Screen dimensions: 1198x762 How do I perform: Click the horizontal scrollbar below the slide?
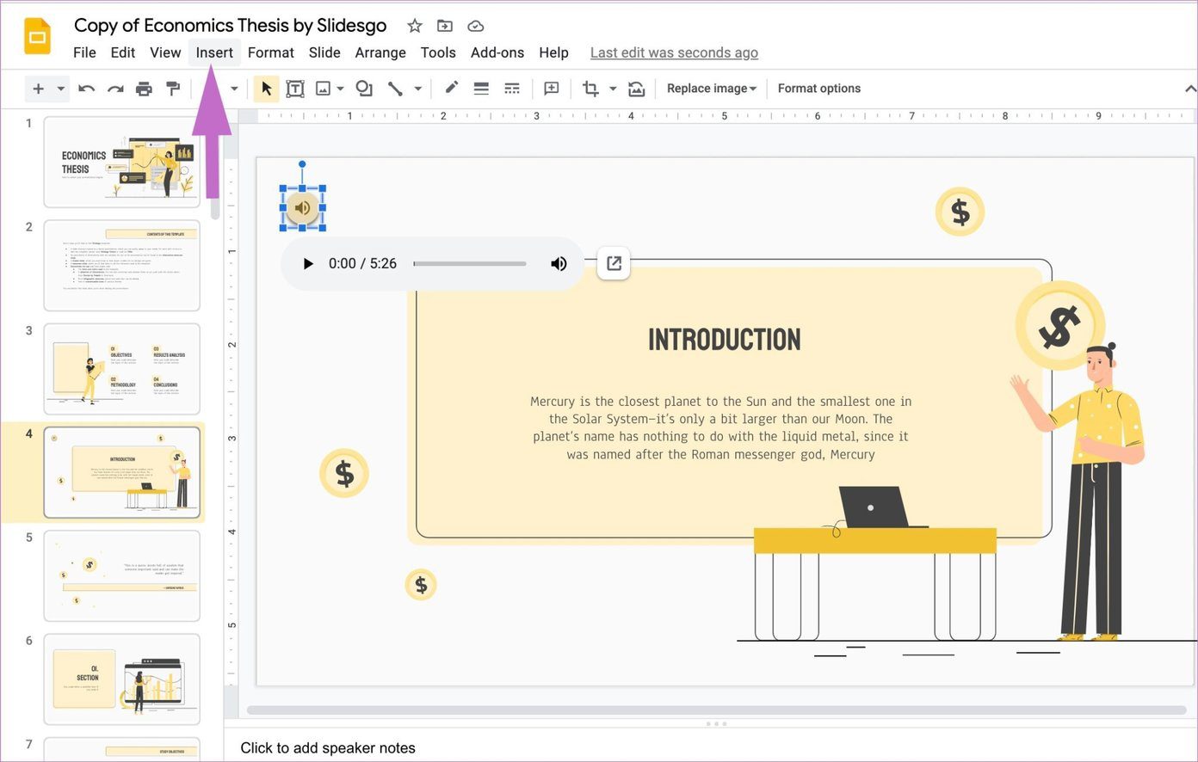tap(719, 710)
